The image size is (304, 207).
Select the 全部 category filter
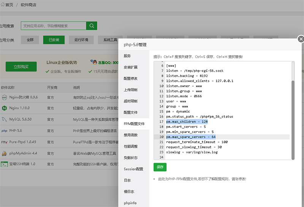pos(30,40)
